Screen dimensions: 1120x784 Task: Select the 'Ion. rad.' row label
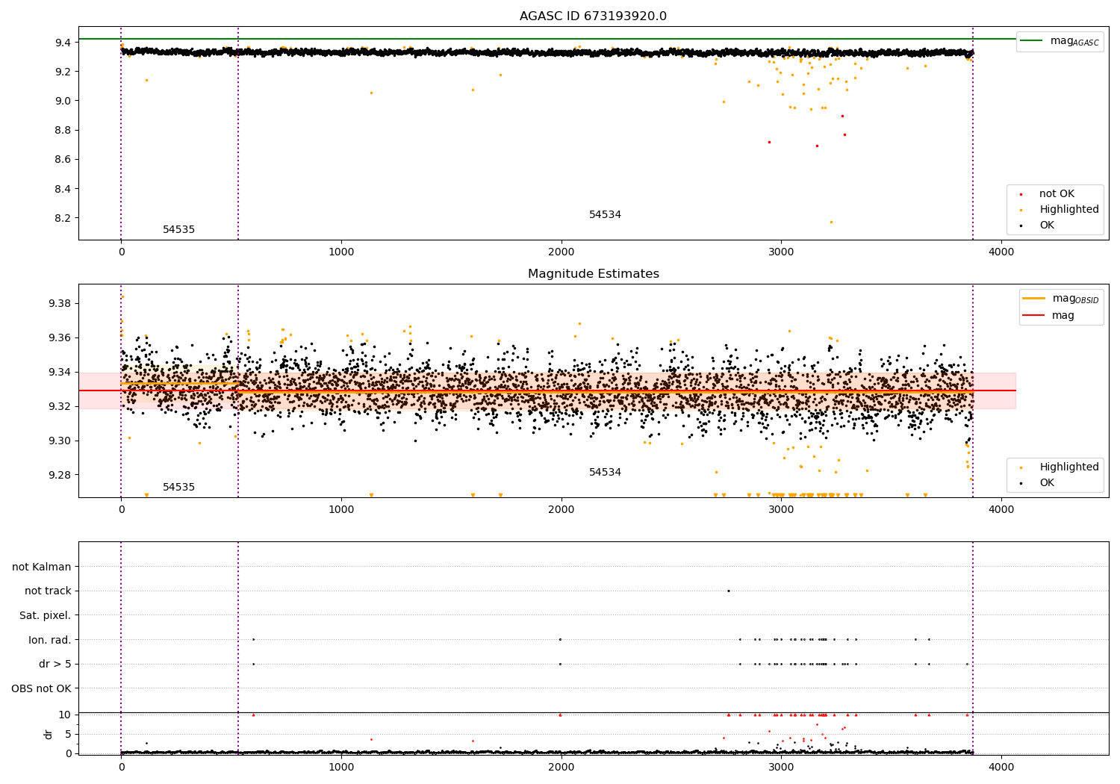[x=50, y=640]
